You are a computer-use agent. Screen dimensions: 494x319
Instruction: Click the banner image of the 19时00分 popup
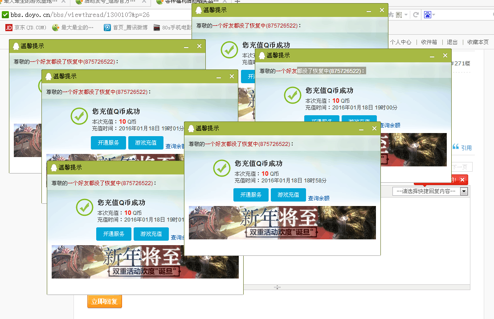[x=413, y=149]
